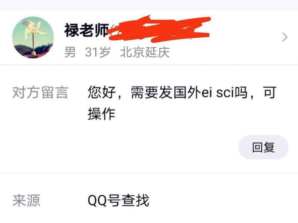298x223 pixels.
Task: Tap the 操作 text on second message line
Action: (x=102, y=114)
